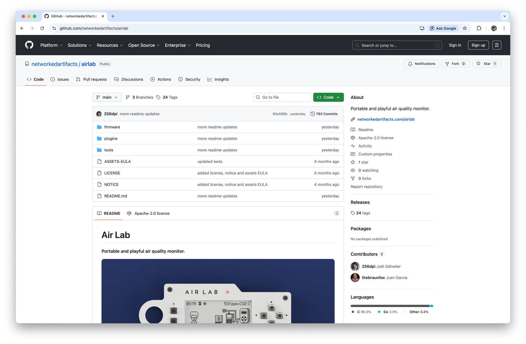Select the Code repository tab
This screenshot has width=526, height=344.
35,79
